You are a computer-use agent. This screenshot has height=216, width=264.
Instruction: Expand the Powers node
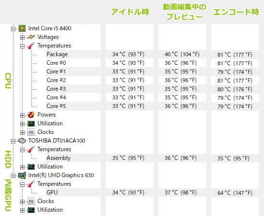22,115
